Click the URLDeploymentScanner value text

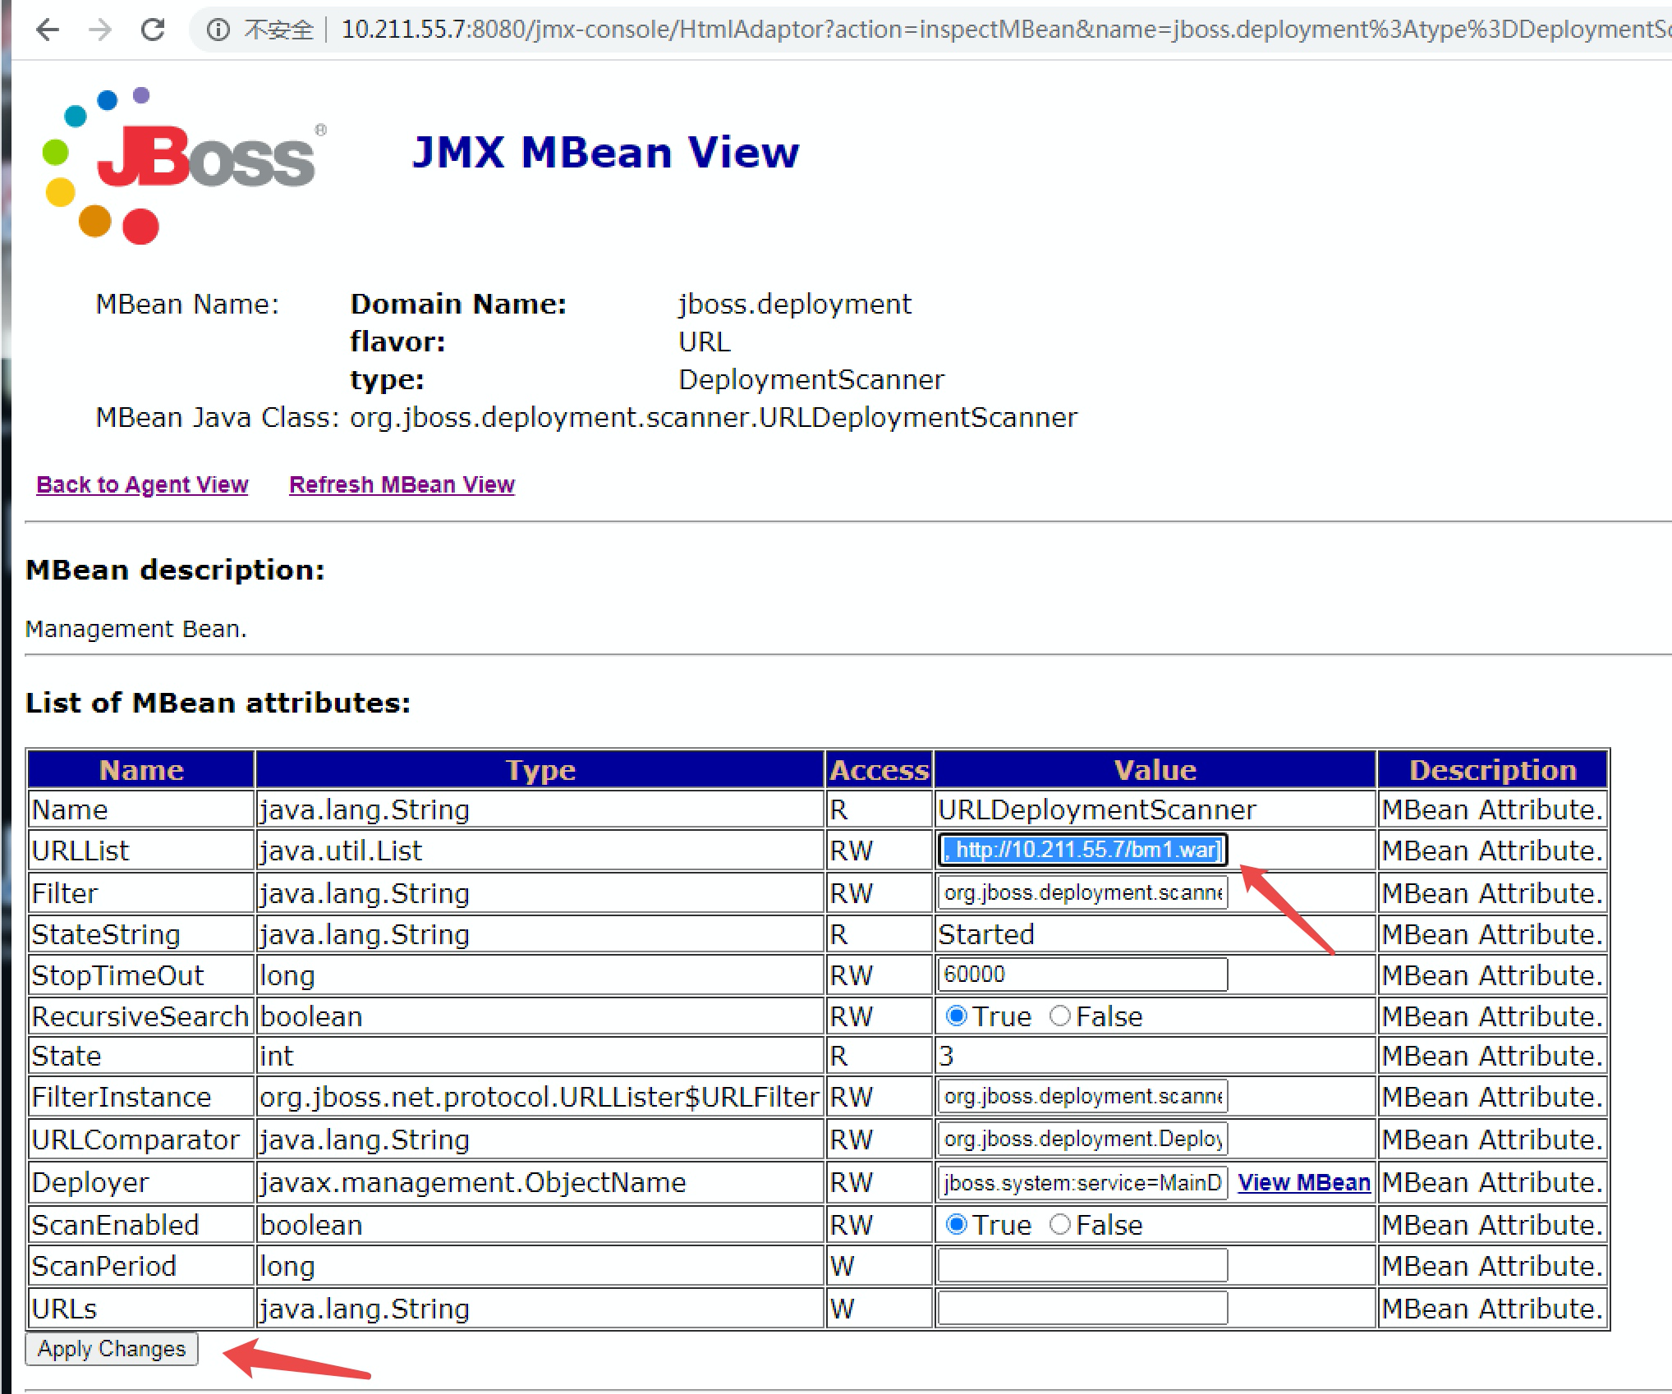tap(1097, 809)
